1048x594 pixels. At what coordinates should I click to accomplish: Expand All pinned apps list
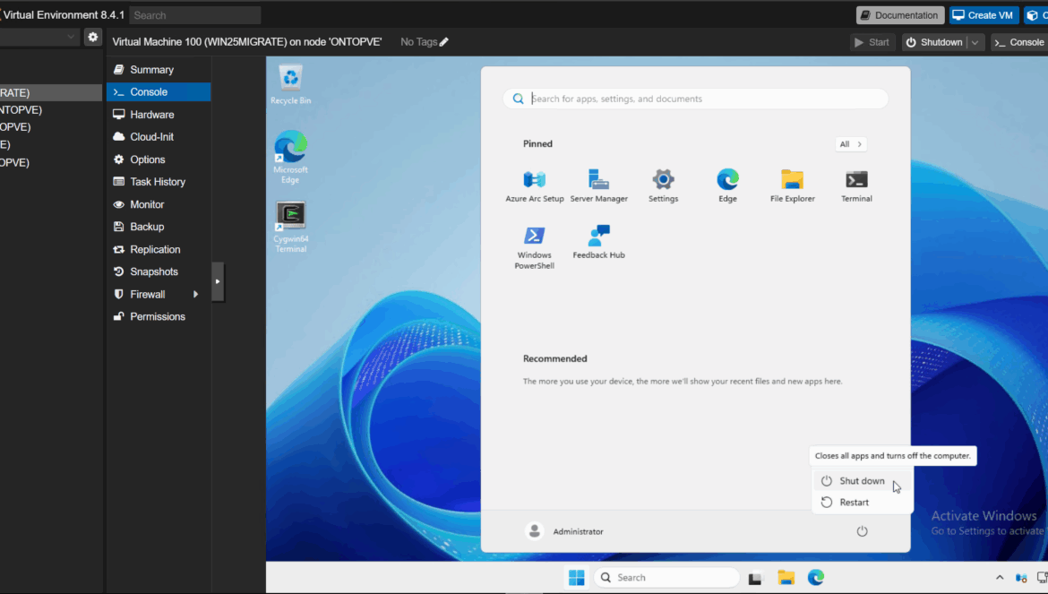[x=850, y=144]
